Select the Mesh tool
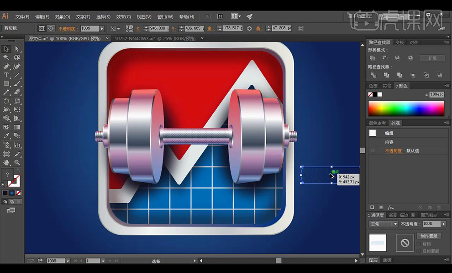 pos(6,127)
